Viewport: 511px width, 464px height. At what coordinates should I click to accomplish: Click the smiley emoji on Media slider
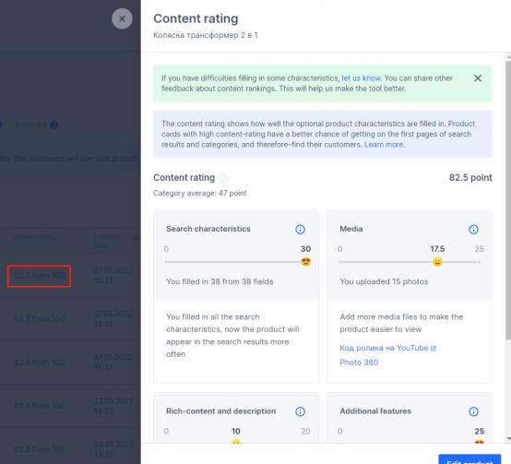pos(437,262)
